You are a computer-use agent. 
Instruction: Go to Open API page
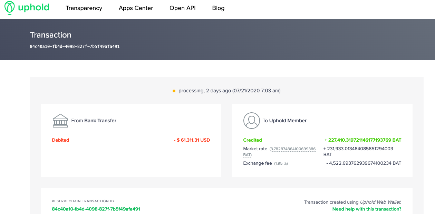pyautogui.click(x=182, y=8)
